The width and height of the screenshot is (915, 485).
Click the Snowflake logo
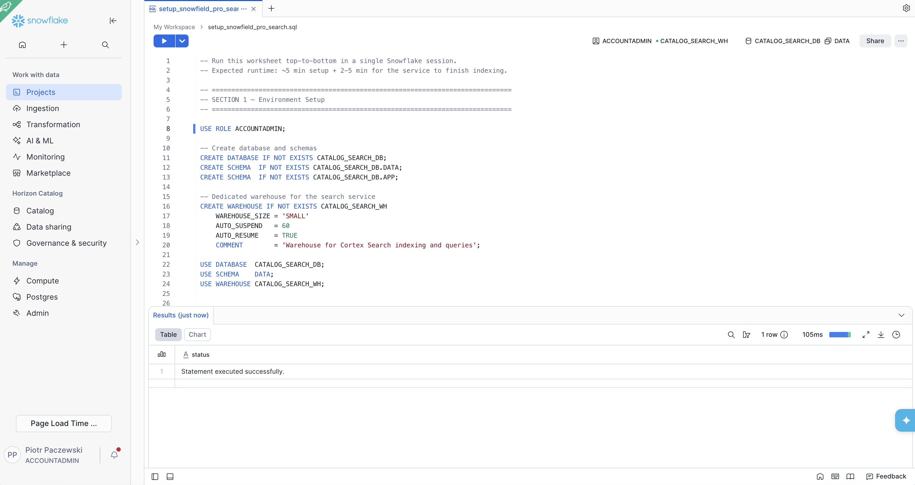(40, 20)
